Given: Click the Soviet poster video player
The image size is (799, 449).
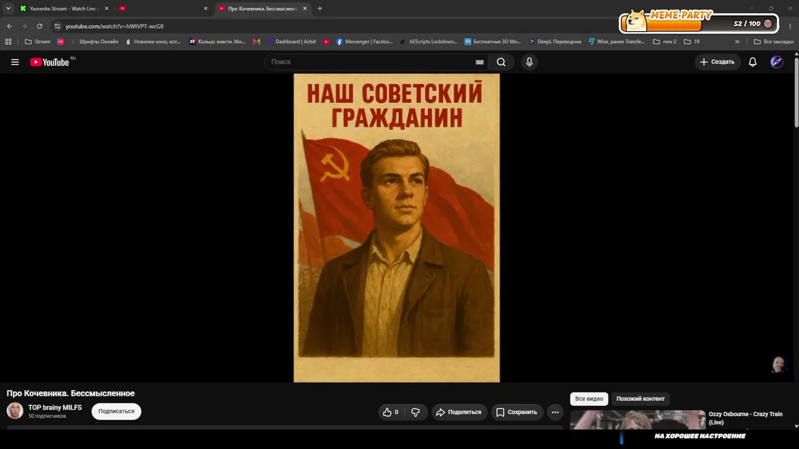Looking at the screenshot, I should (x=397, y=228).
